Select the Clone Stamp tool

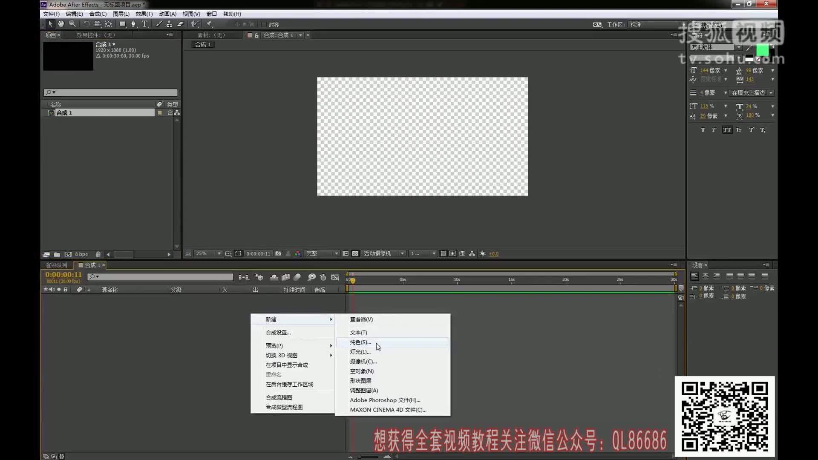pyautogui.click(x=170, y=24)
